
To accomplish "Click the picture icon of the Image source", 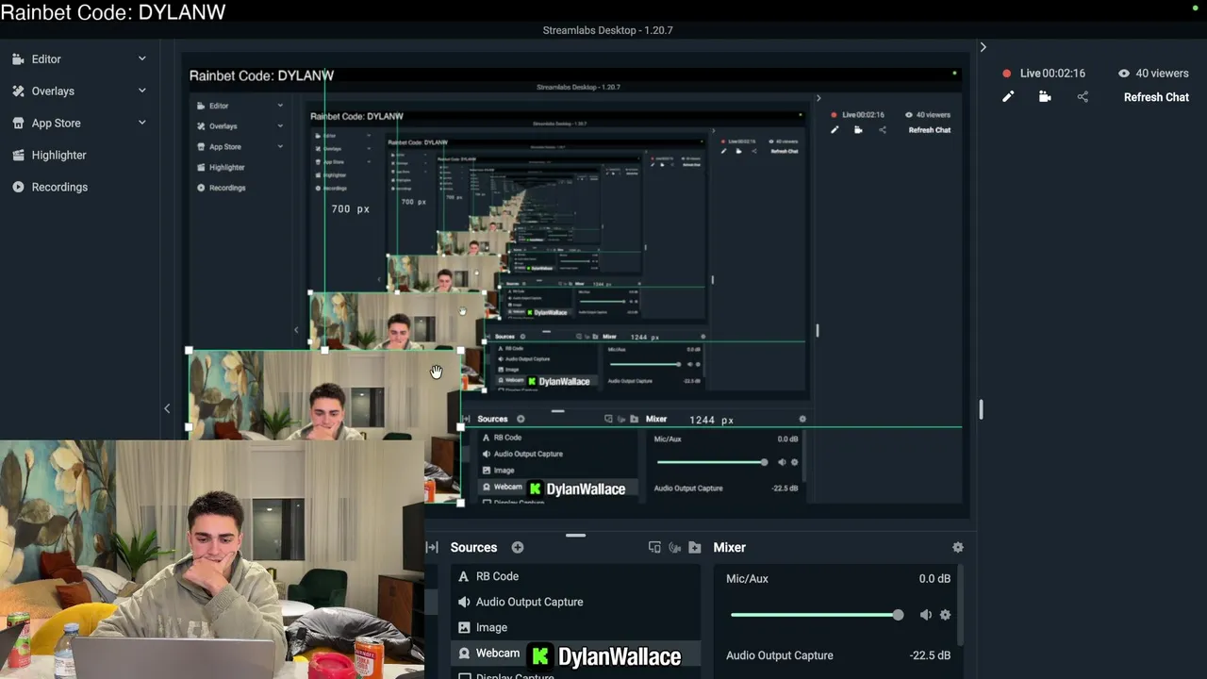I will pos(463,627).
